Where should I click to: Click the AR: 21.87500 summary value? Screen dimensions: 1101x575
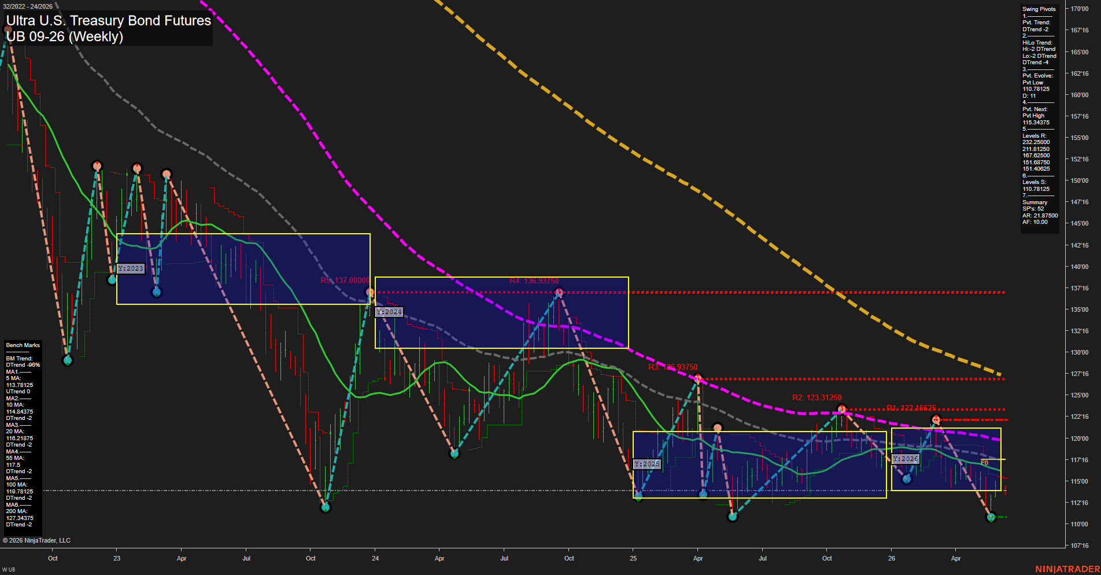(1040, 216)
